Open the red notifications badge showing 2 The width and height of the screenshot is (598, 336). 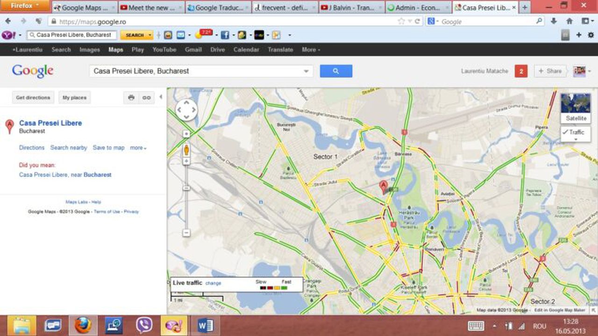pyautogui.click(x=521, y=71)
